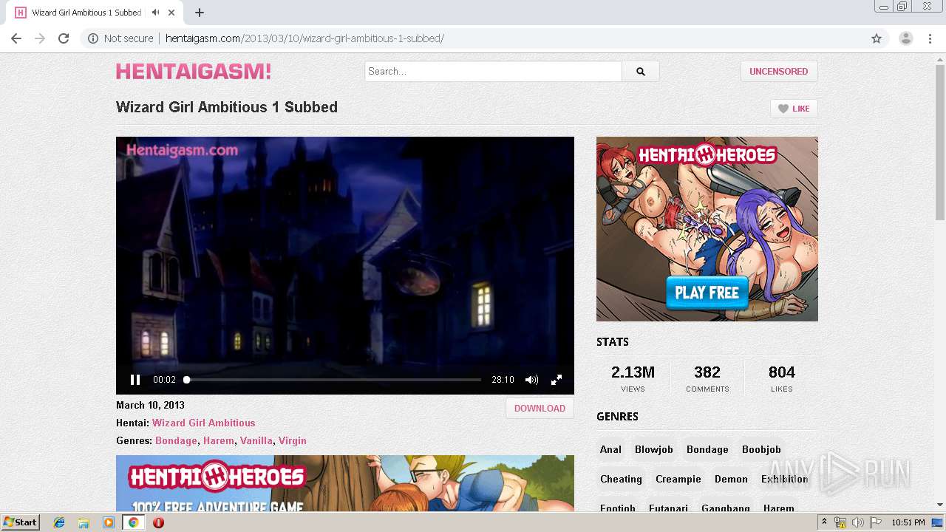Click the address bar URL
The image size is (946, 532).
click(x=304, y=38)
